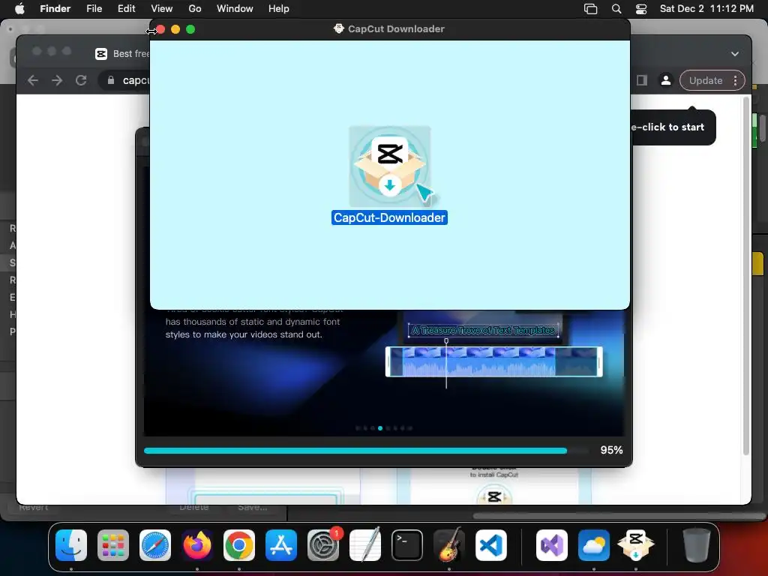Screen dimensions: 768x576
Task: Select the highlighted fourth carousel dot
Action: (380, 428)
